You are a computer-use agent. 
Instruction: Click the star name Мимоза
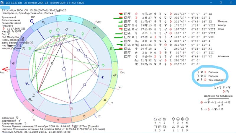click(223, 21)
